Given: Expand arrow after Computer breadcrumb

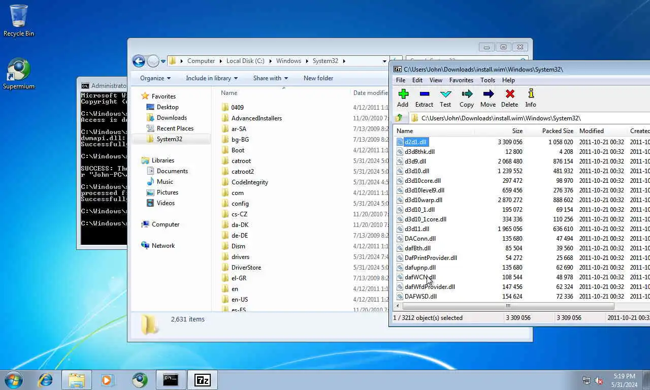Looking at the screenshot, I should coord(220,61).
